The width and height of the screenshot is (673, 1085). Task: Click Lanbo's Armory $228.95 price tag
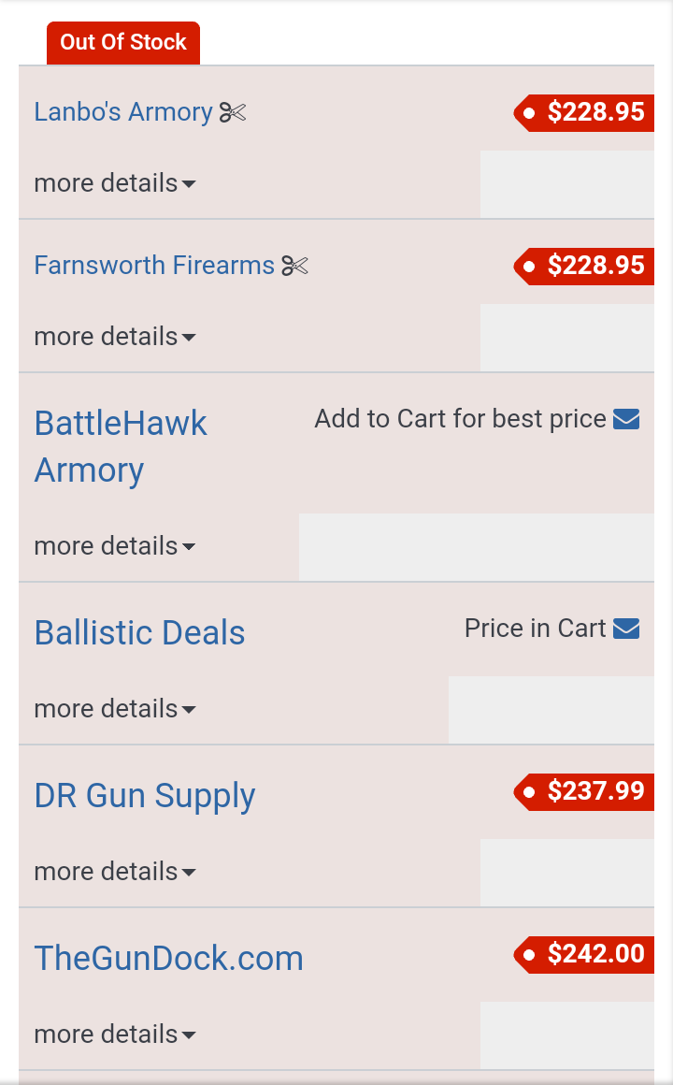click(x=584, y=112)
